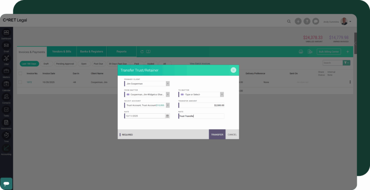Screen dimensions: 370x190
Task: Click the Search box above the table
Action: coord(332,63)
